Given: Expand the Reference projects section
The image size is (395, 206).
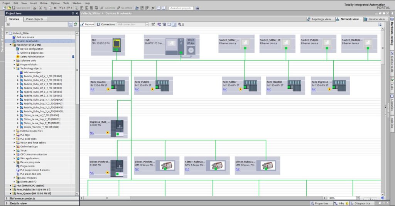Looking at the screenshot, I should (x=7, y=198).
